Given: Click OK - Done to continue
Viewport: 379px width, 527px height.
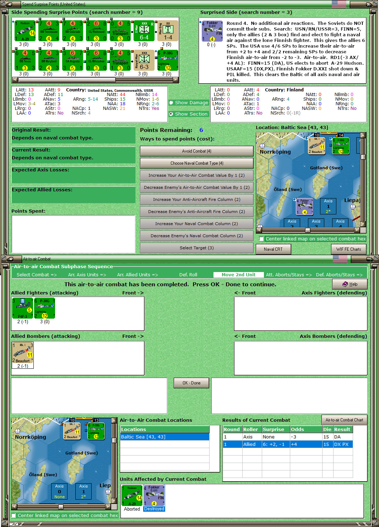Looking at the screenshot, I should pyautogui.click(x=191, y=383).
